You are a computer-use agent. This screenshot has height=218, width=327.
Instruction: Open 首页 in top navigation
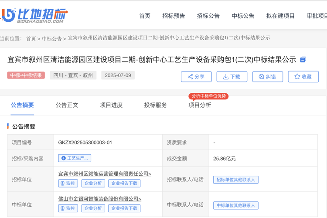coord(145,16)
